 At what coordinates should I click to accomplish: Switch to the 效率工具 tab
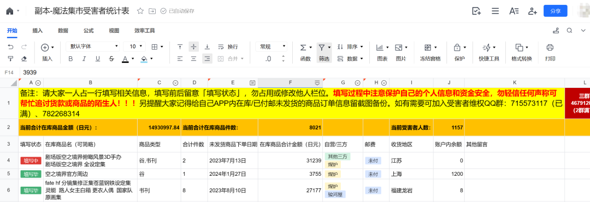(144, 31)
